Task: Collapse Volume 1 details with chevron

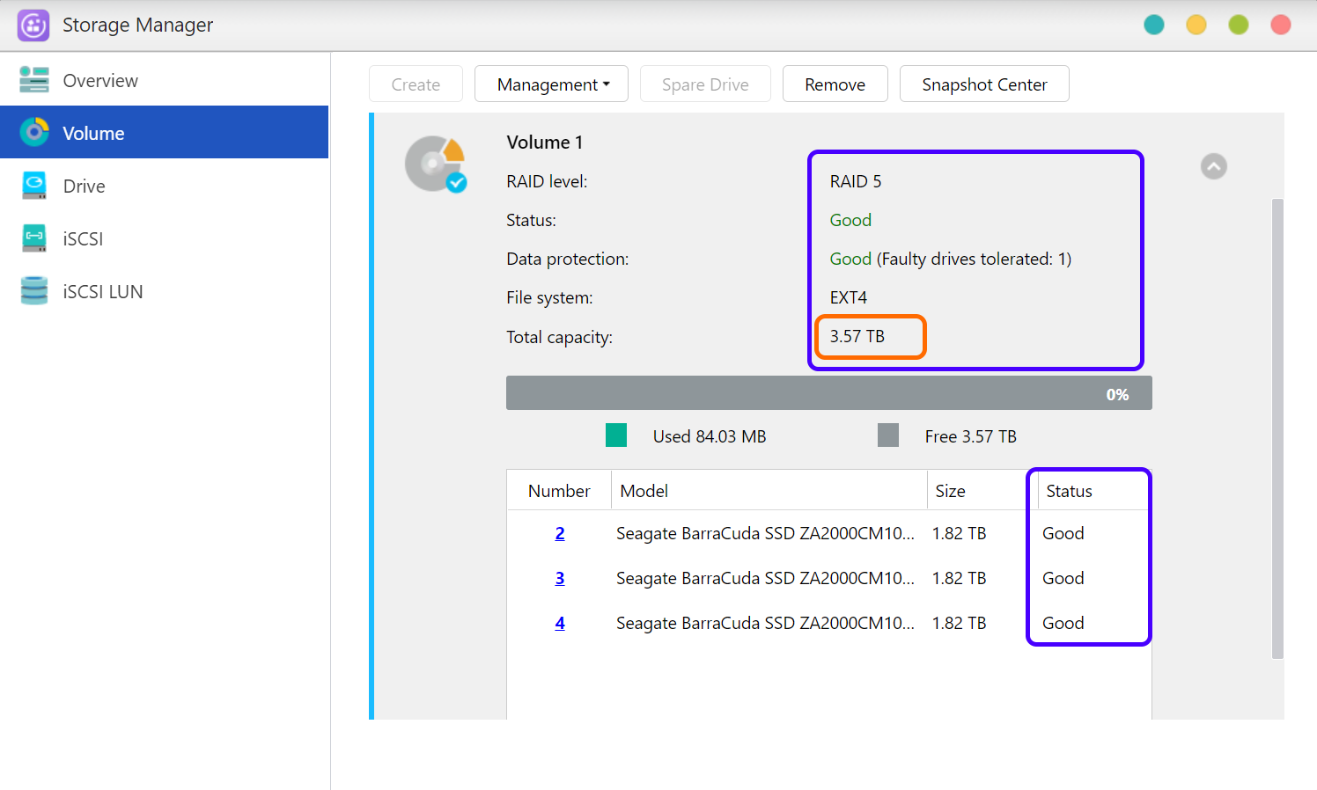Action: pyautogui.click(x=1213, y=166)
